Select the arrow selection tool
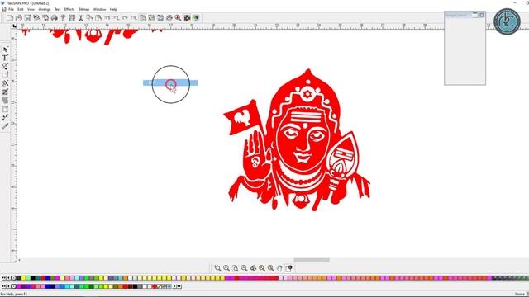The height and width of the screenshot is (297, 529). click(x=5, y=49)
